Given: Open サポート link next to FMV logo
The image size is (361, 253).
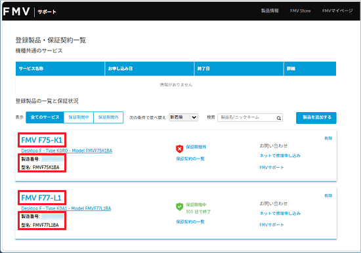Looking at the screenshot, I should point(47,12).
